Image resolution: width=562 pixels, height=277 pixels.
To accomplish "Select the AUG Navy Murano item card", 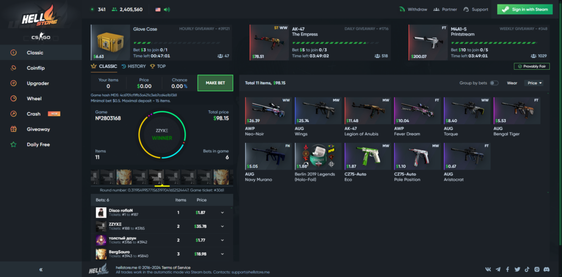I will coord(268,163).
